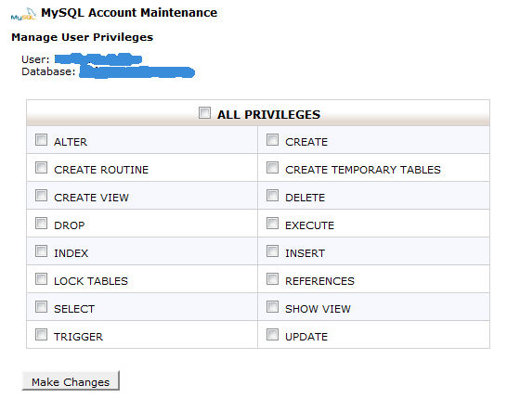Click the User: label
Screen dimensions: 507x398
coord(35,59)
